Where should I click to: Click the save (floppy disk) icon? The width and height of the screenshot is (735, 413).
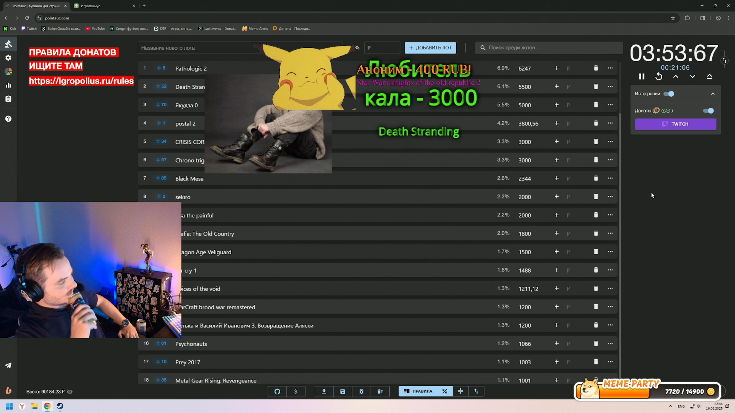point(343,391)
